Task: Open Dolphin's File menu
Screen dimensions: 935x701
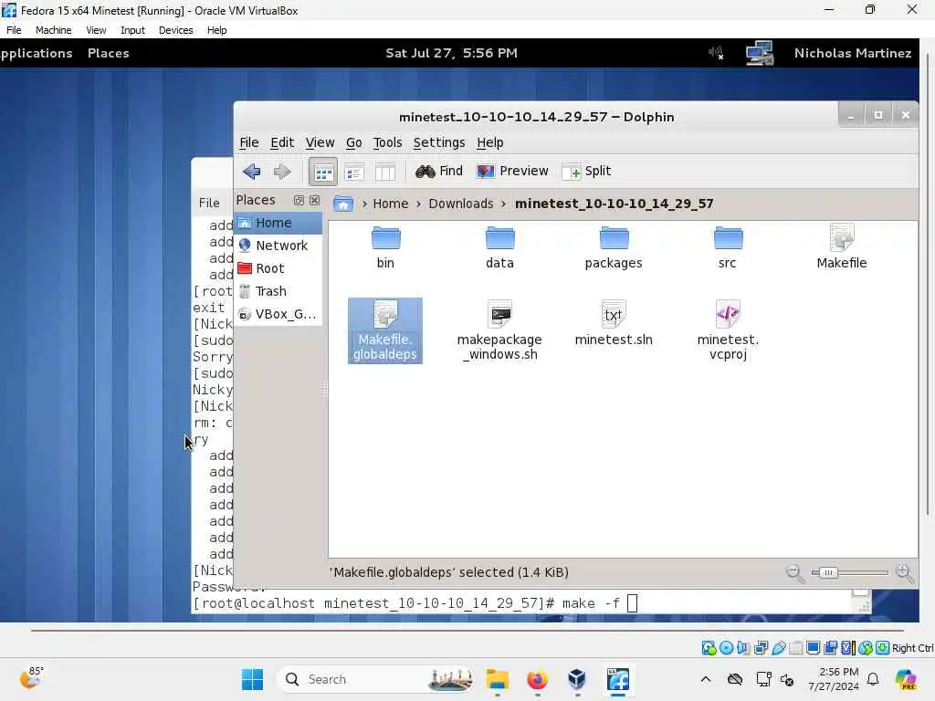Action: click(248, 142)
